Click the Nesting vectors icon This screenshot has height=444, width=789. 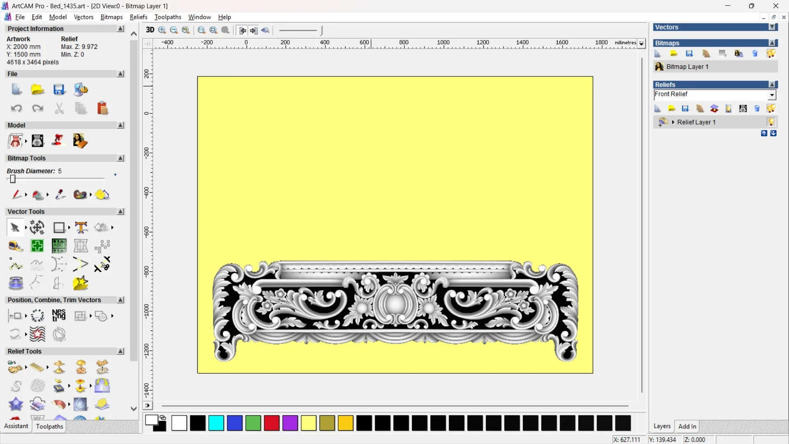pos(59,315)
